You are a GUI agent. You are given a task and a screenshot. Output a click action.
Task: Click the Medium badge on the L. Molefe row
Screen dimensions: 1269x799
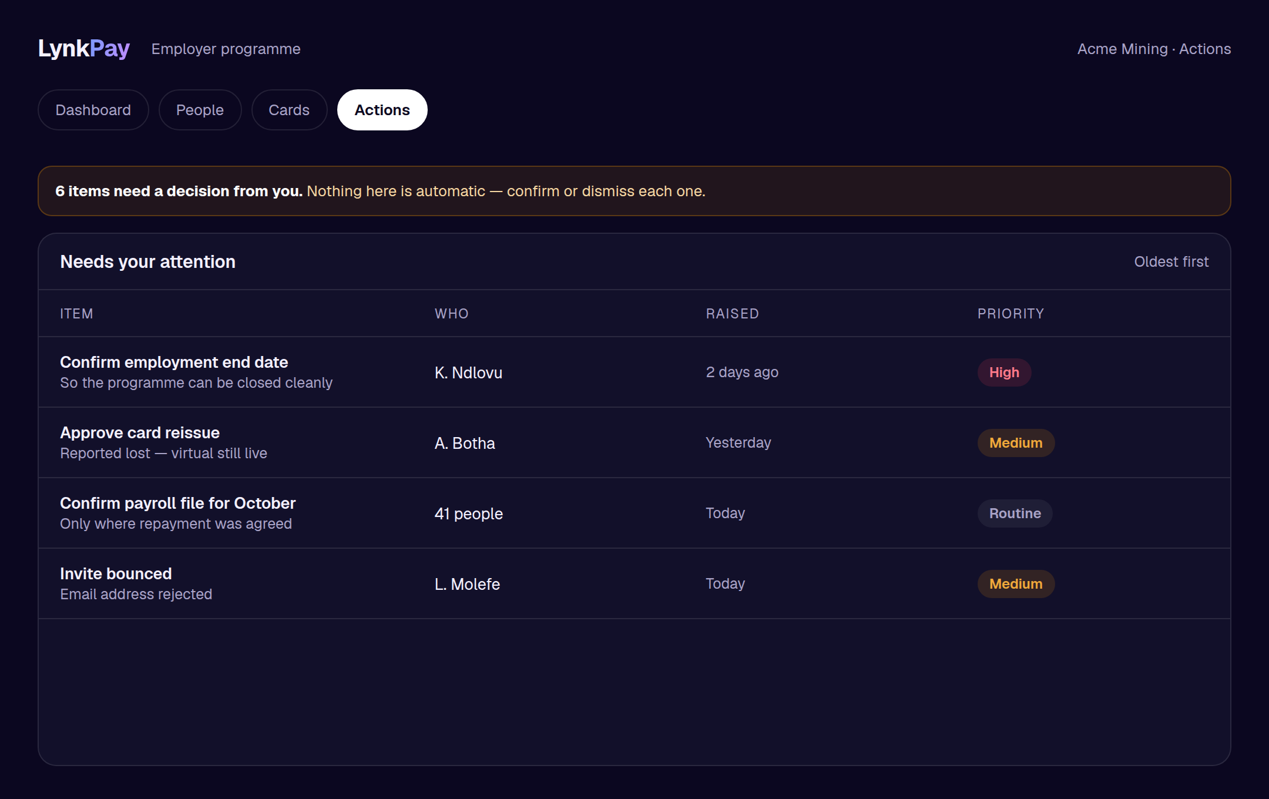click(x=1016, y=584)
